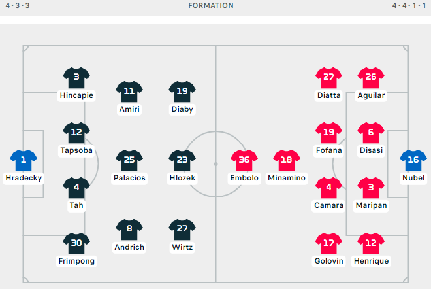Open Wirtz's number 27 dark jersey

(x=182, y=229)
